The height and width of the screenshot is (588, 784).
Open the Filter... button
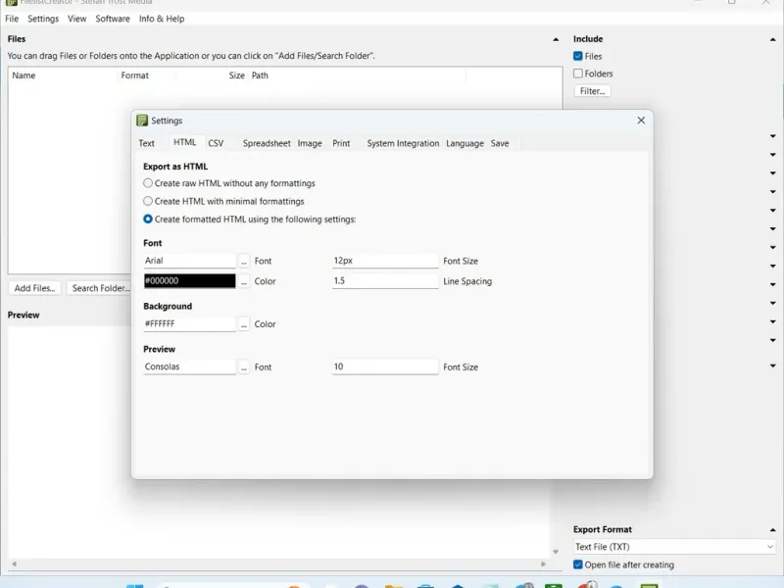(x=593, y=91)
